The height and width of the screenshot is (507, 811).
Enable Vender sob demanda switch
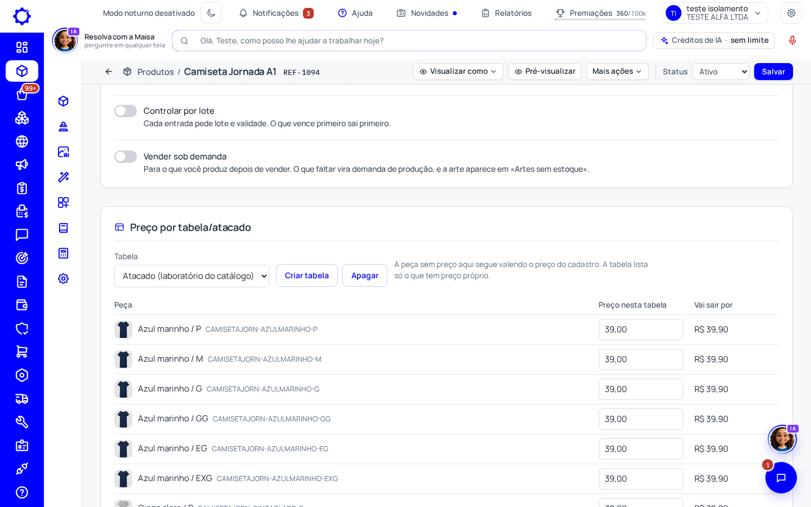pyautogui.click(x=126, y=157)
